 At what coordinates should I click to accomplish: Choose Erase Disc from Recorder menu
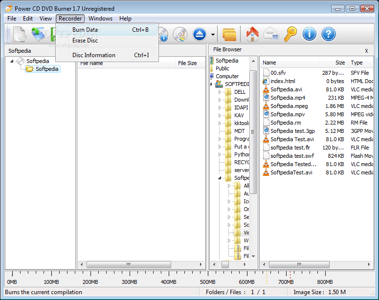pyautogui.click(x=107, y=41)
